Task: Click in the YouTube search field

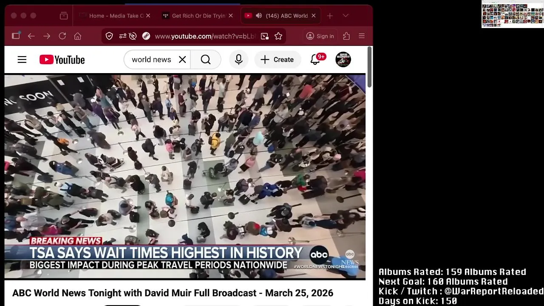Action: coord(151,60)
